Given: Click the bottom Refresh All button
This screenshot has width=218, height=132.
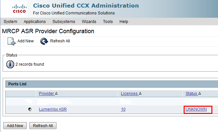Looking at the screenshot, I should pyautogui.click(x=43, y=126).
